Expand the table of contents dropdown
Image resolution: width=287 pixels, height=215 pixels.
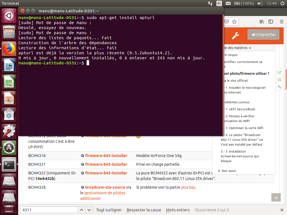(x=238, y=48)
